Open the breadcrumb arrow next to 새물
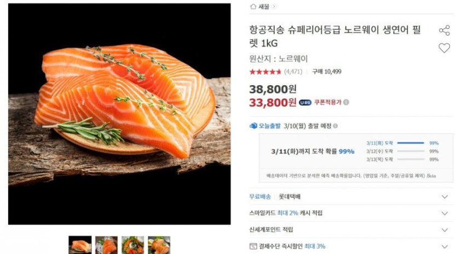The width and height of the screenshot is (457, 254). 274,7
